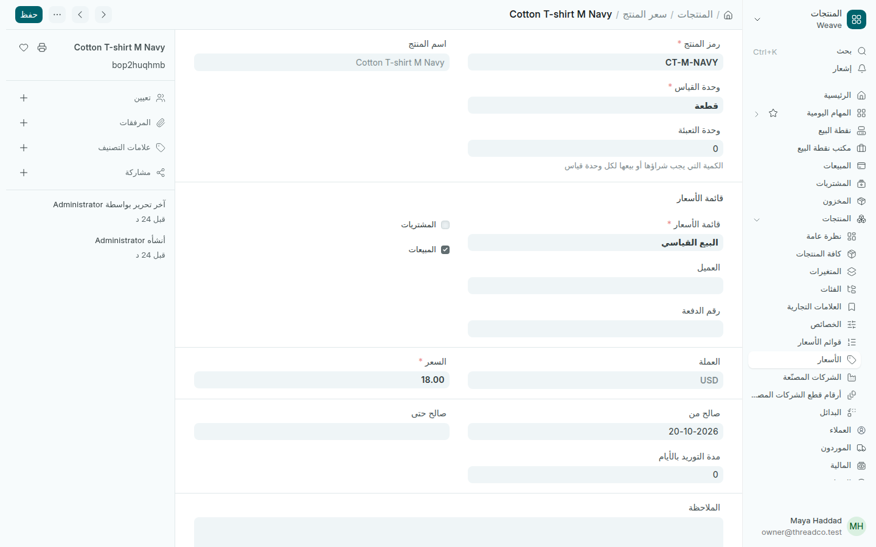Open the قائمة الأسعار link field
This screenshot has width=876, height=547.
596,243
